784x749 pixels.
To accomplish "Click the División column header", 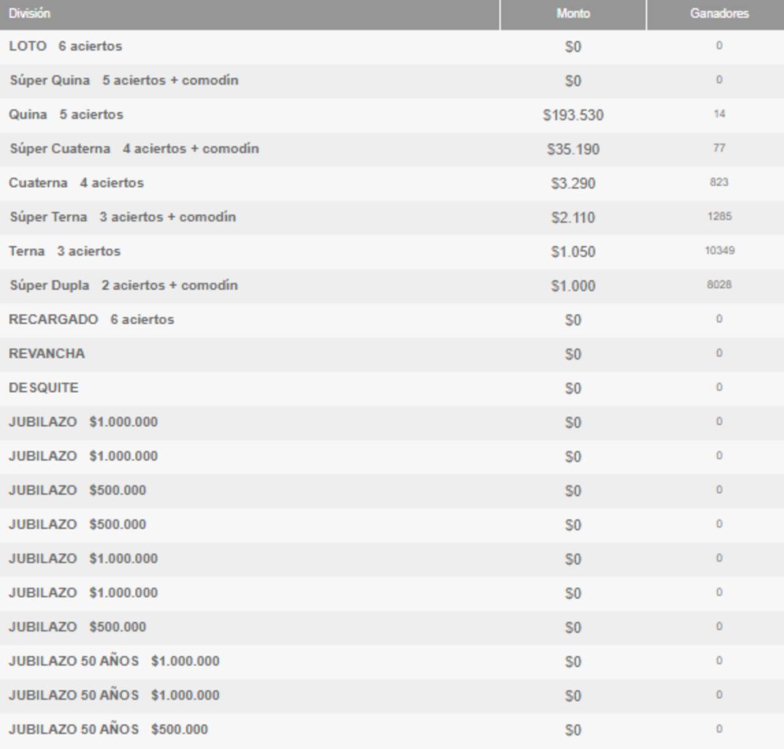I will coord(250,14).
